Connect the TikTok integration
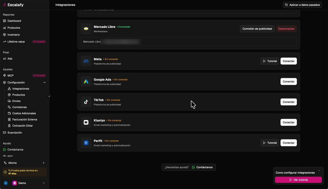Screen dimensions: 328x189 289,102
